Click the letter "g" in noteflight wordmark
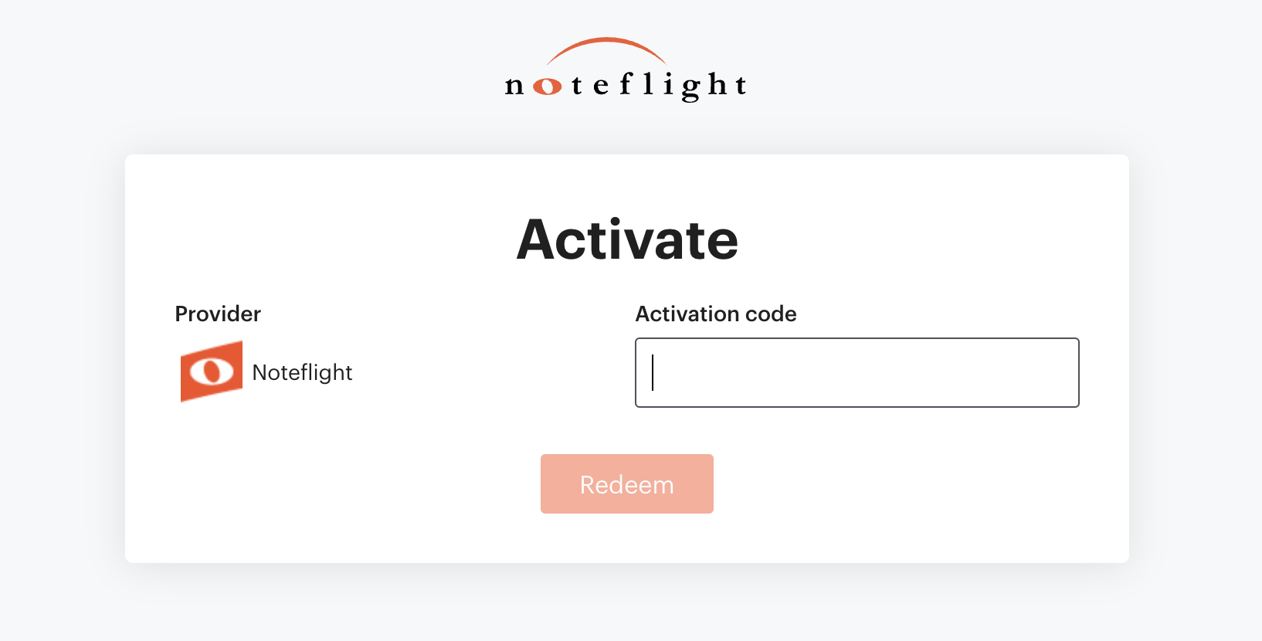 tap(691, 89)
